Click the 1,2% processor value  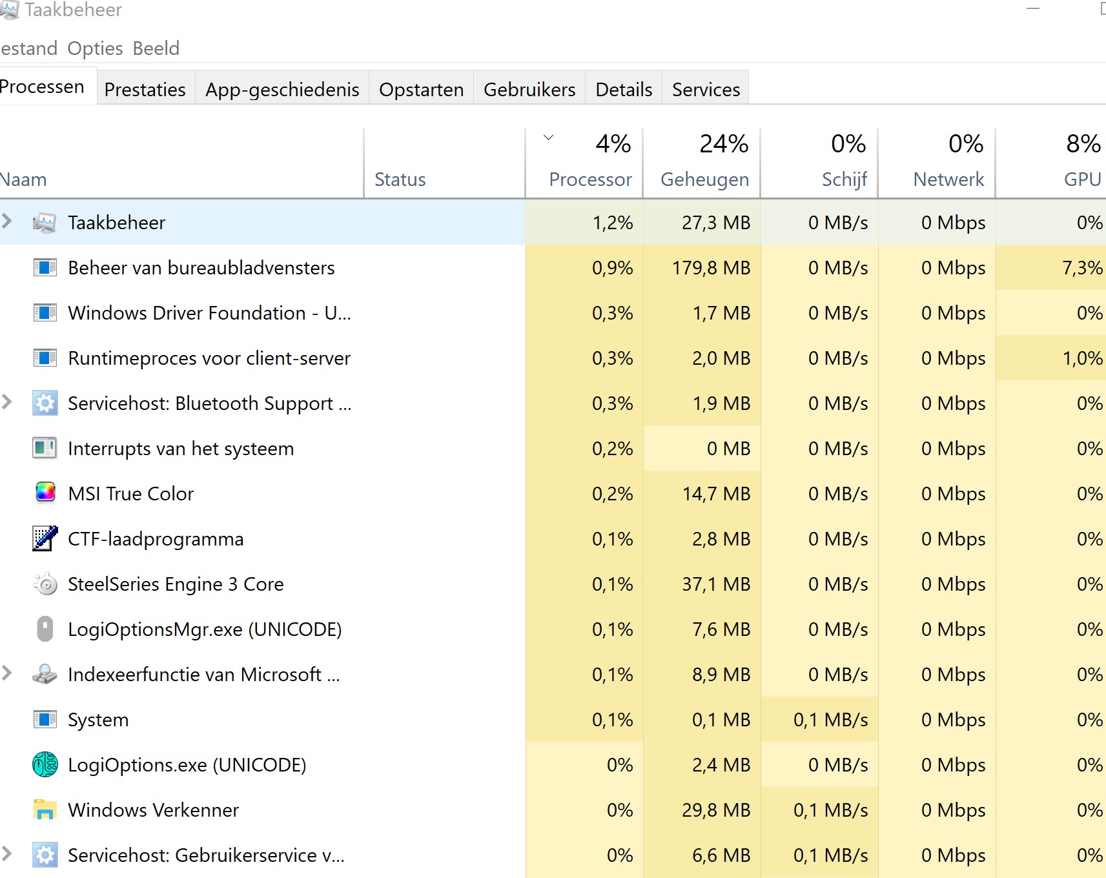pos(613,223)
